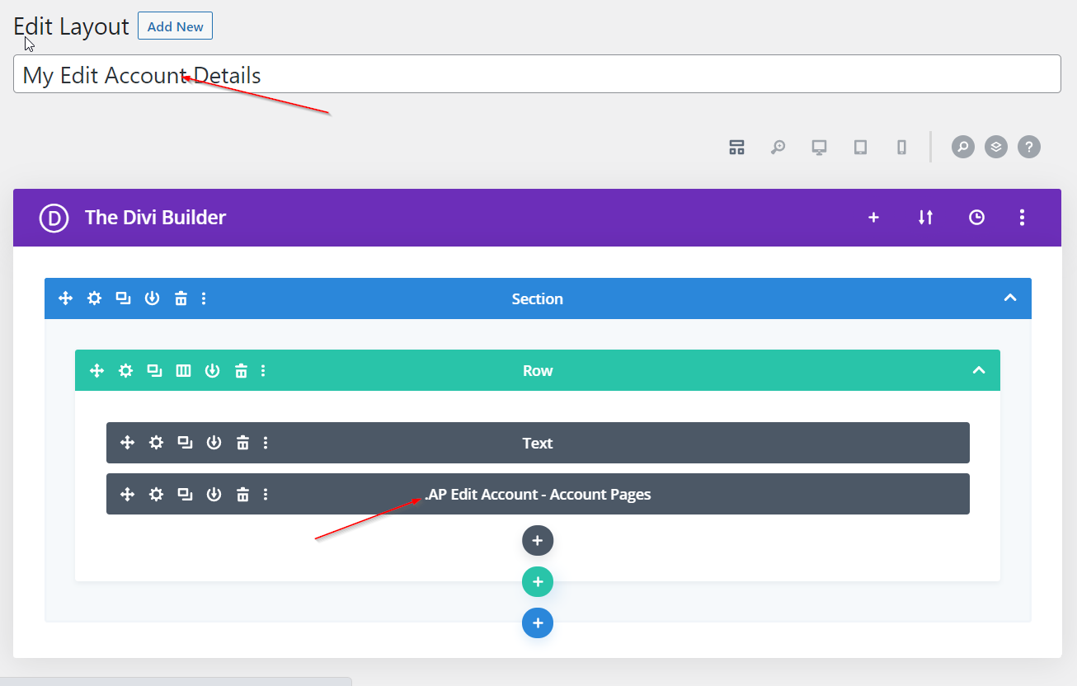The image size is (1077, 686).
Task: Switch to wireframe view icon
Action: (736, 148)
